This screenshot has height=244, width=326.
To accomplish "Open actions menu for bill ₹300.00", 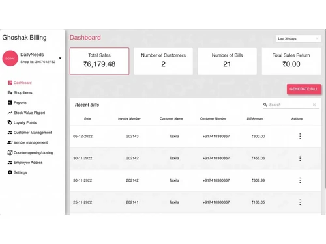I will click(300, 136).
